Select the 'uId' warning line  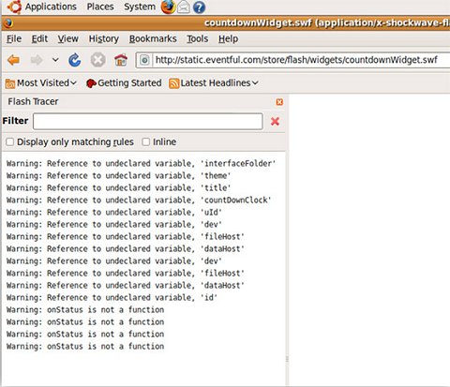tap(114, 212)
